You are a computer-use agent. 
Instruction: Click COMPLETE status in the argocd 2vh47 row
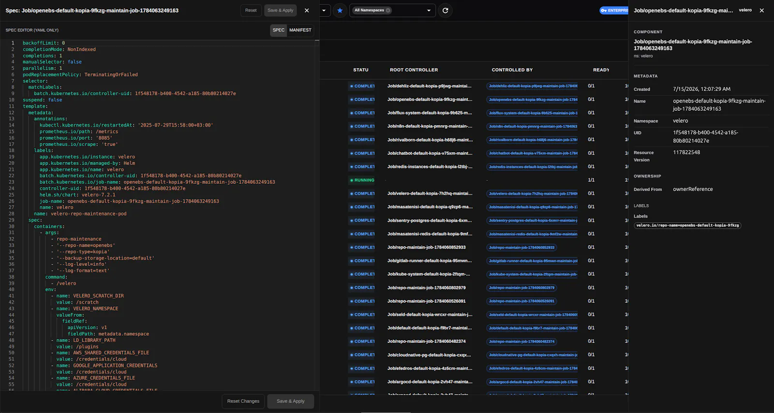362,382
